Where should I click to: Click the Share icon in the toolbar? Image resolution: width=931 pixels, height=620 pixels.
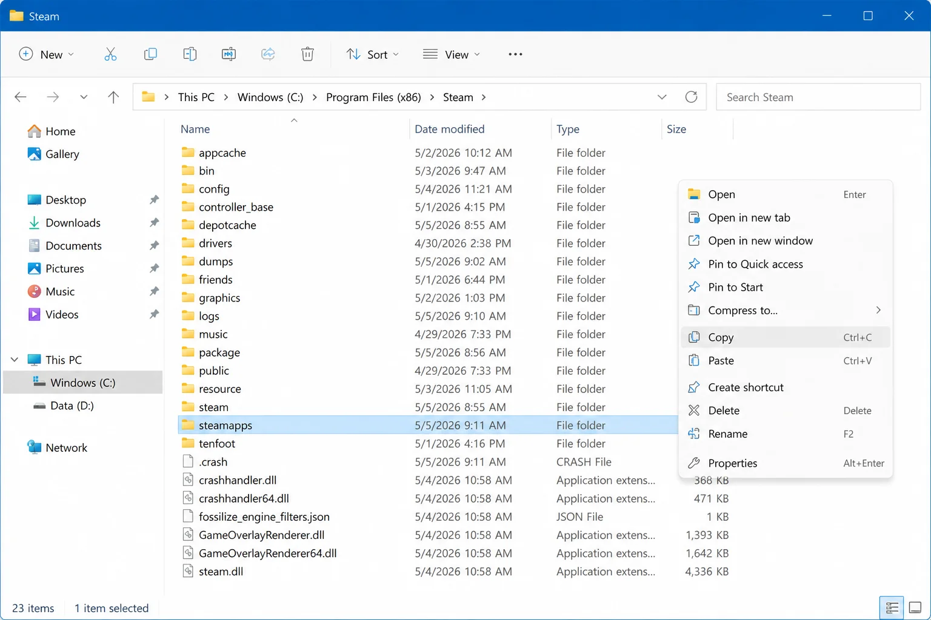point(268,54)
